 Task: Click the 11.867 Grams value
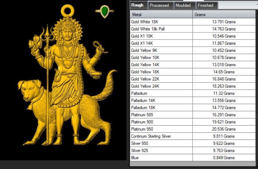tap(224, 43)
